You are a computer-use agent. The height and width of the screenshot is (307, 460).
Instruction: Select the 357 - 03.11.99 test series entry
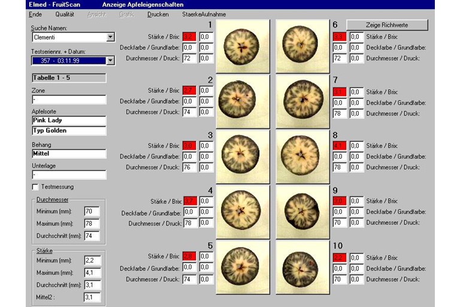[69, 61]
